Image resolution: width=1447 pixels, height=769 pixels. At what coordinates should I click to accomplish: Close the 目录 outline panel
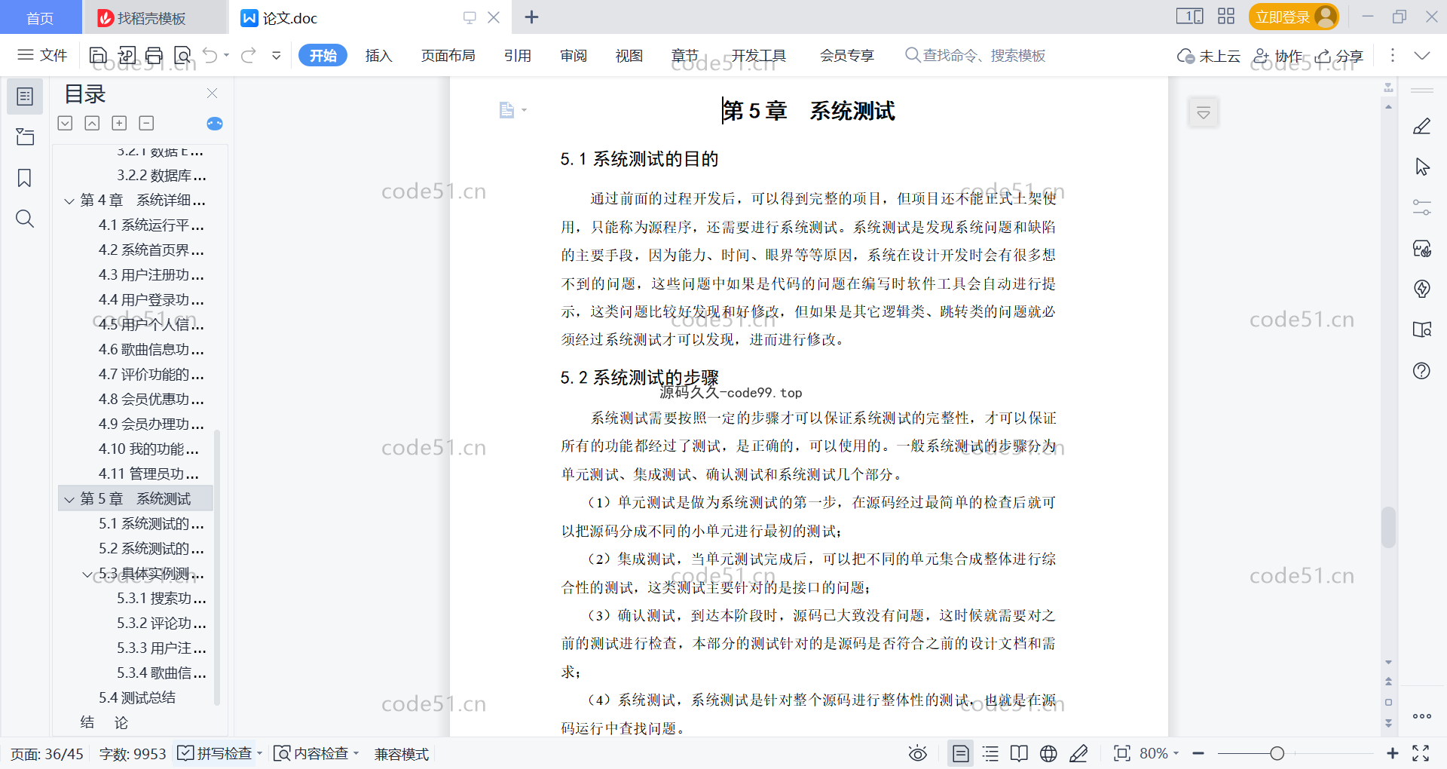(x=212, y=93)
